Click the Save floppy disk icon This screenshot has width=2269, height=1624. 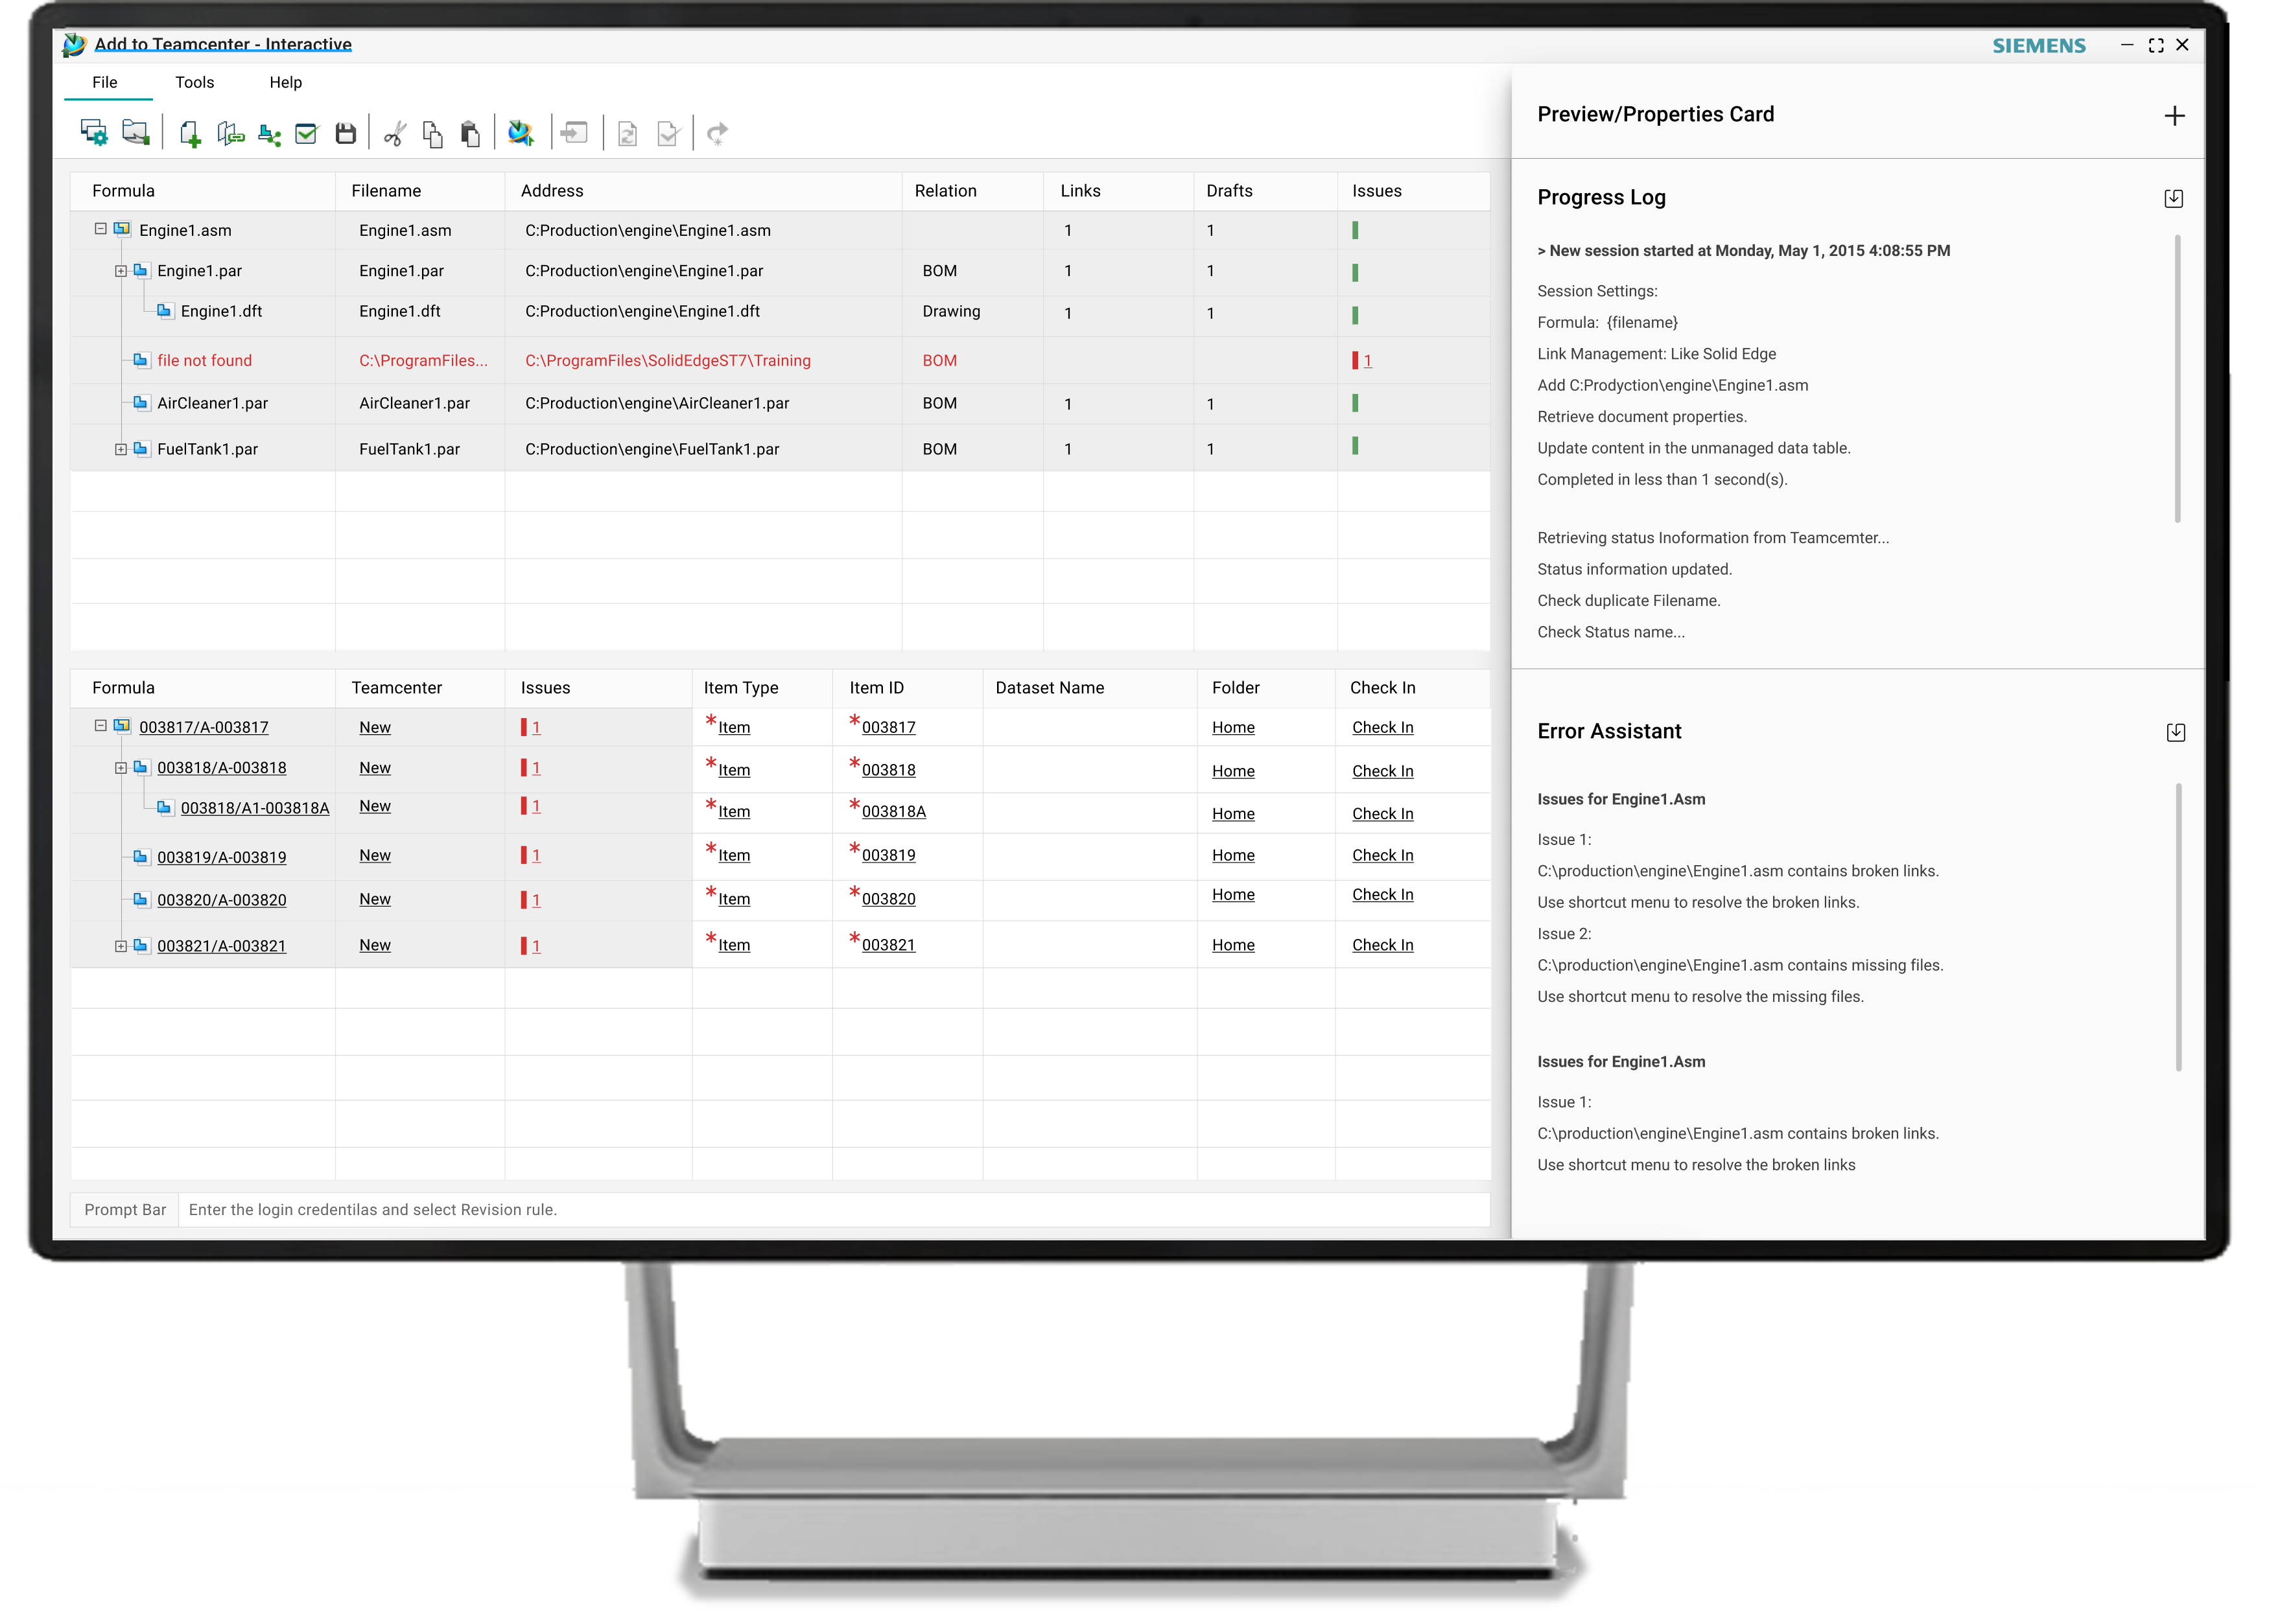[x=346, y=133]
